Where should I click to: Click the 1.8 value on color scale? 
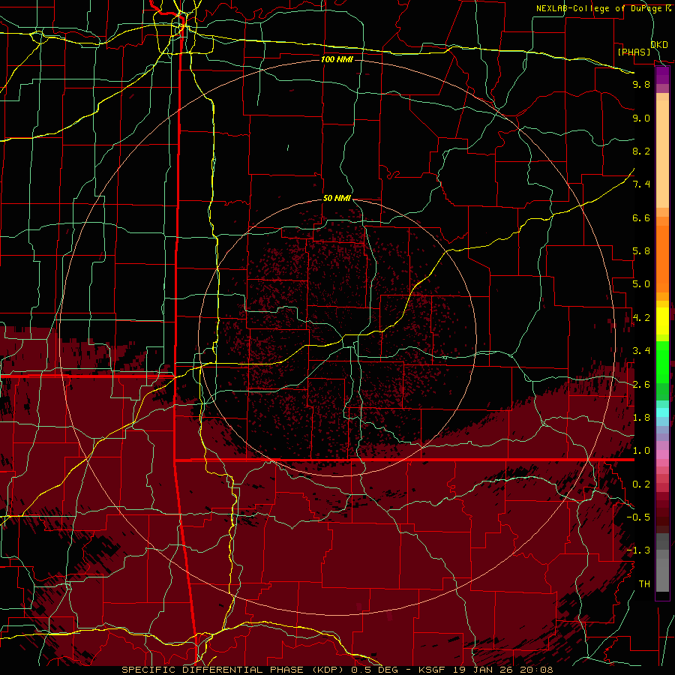641,418
